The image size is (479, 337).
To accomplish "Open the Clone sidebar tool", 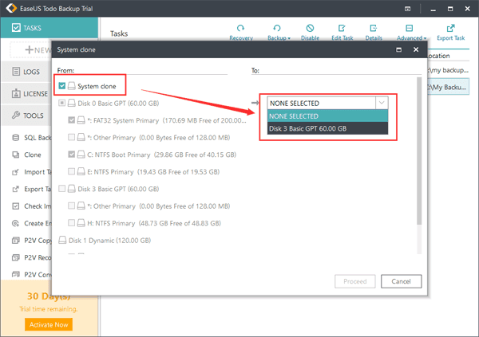I will pyautogui.click(x=27, y=155).
